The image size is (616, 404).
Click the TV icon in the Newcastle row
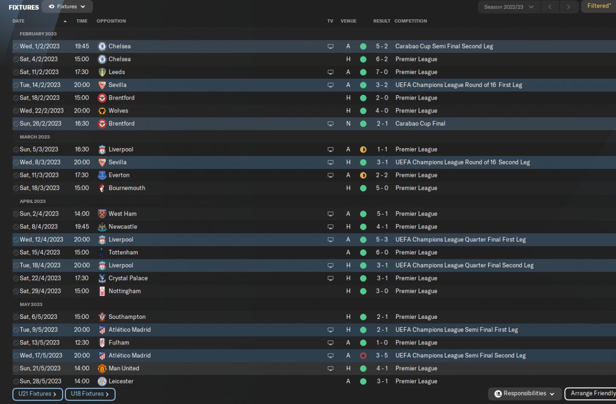(x=330, y=227)
